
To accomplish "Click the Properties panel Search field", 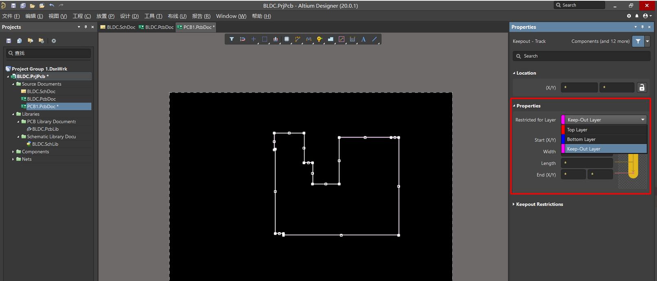I will 581,56.
